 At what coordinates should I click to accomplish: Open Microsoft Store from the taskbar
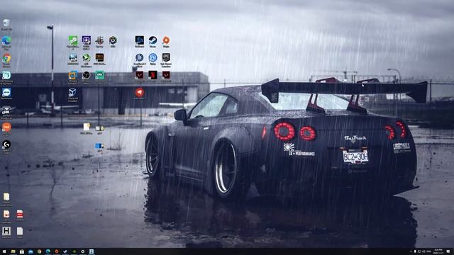pyautogui.click(x=22, y=251)
